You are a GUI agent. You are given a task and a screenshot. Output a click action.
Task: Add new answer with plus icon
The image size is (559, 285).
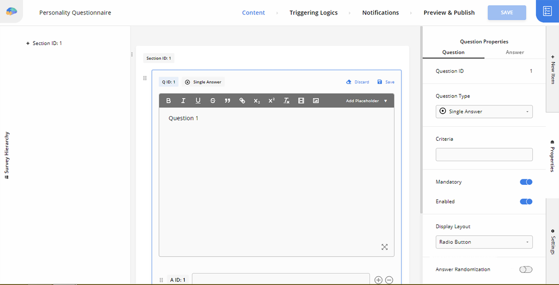[x=378, y=280]
